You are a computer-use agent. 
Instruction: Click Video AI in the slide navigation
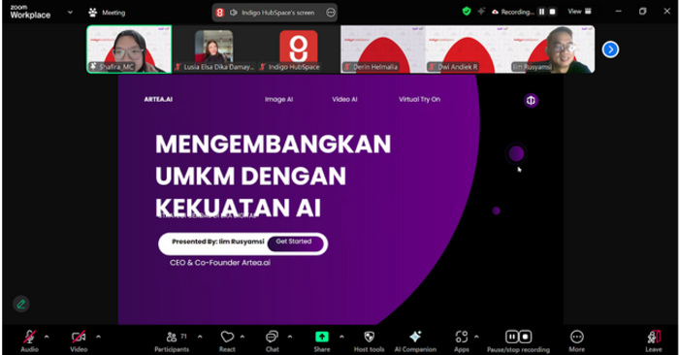pyautogui.click(x=344, y=99)
